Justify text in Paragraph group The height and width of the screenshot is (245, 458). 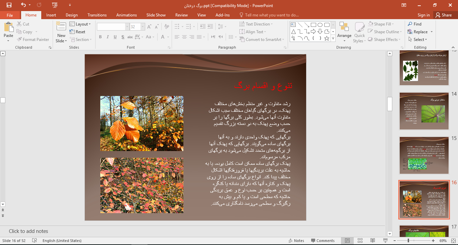[199, 37]
